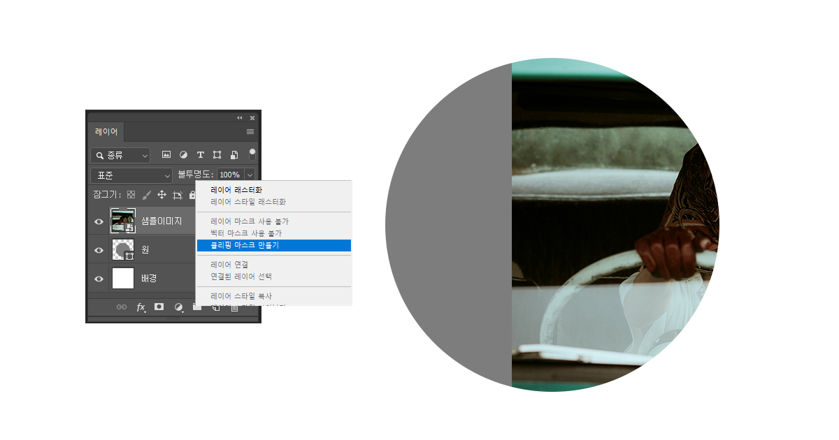Choose 레이어 마스크 사용 불가
The height and width of the screenshot is (440, 839).
point(250,221)
